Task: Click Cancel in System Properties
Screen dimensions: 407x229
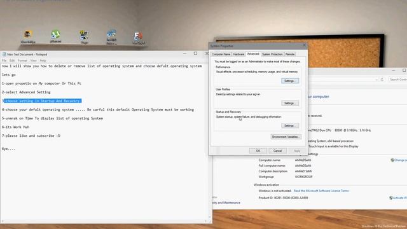Action: pyautogui.click(x=277, y=151)
